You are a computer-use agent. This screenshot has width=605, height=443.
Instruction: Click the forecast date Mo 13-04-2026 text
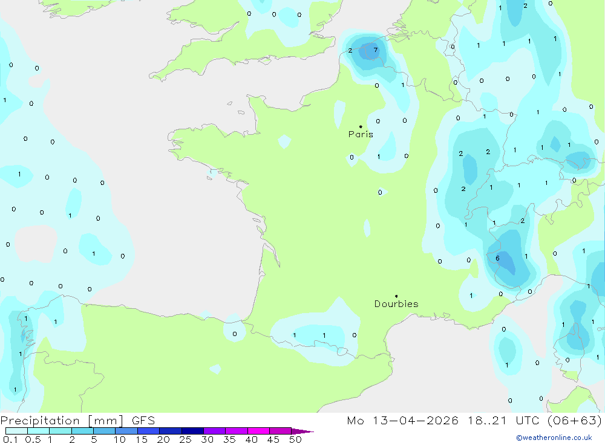click(x=402, y=420)
